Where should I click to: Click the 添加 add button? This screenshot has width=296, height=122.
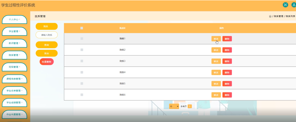pos(47,53)
